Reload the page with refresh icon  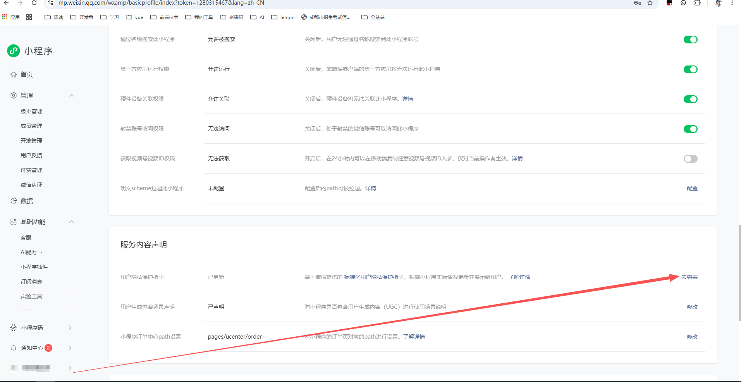(x=34, y=3)
